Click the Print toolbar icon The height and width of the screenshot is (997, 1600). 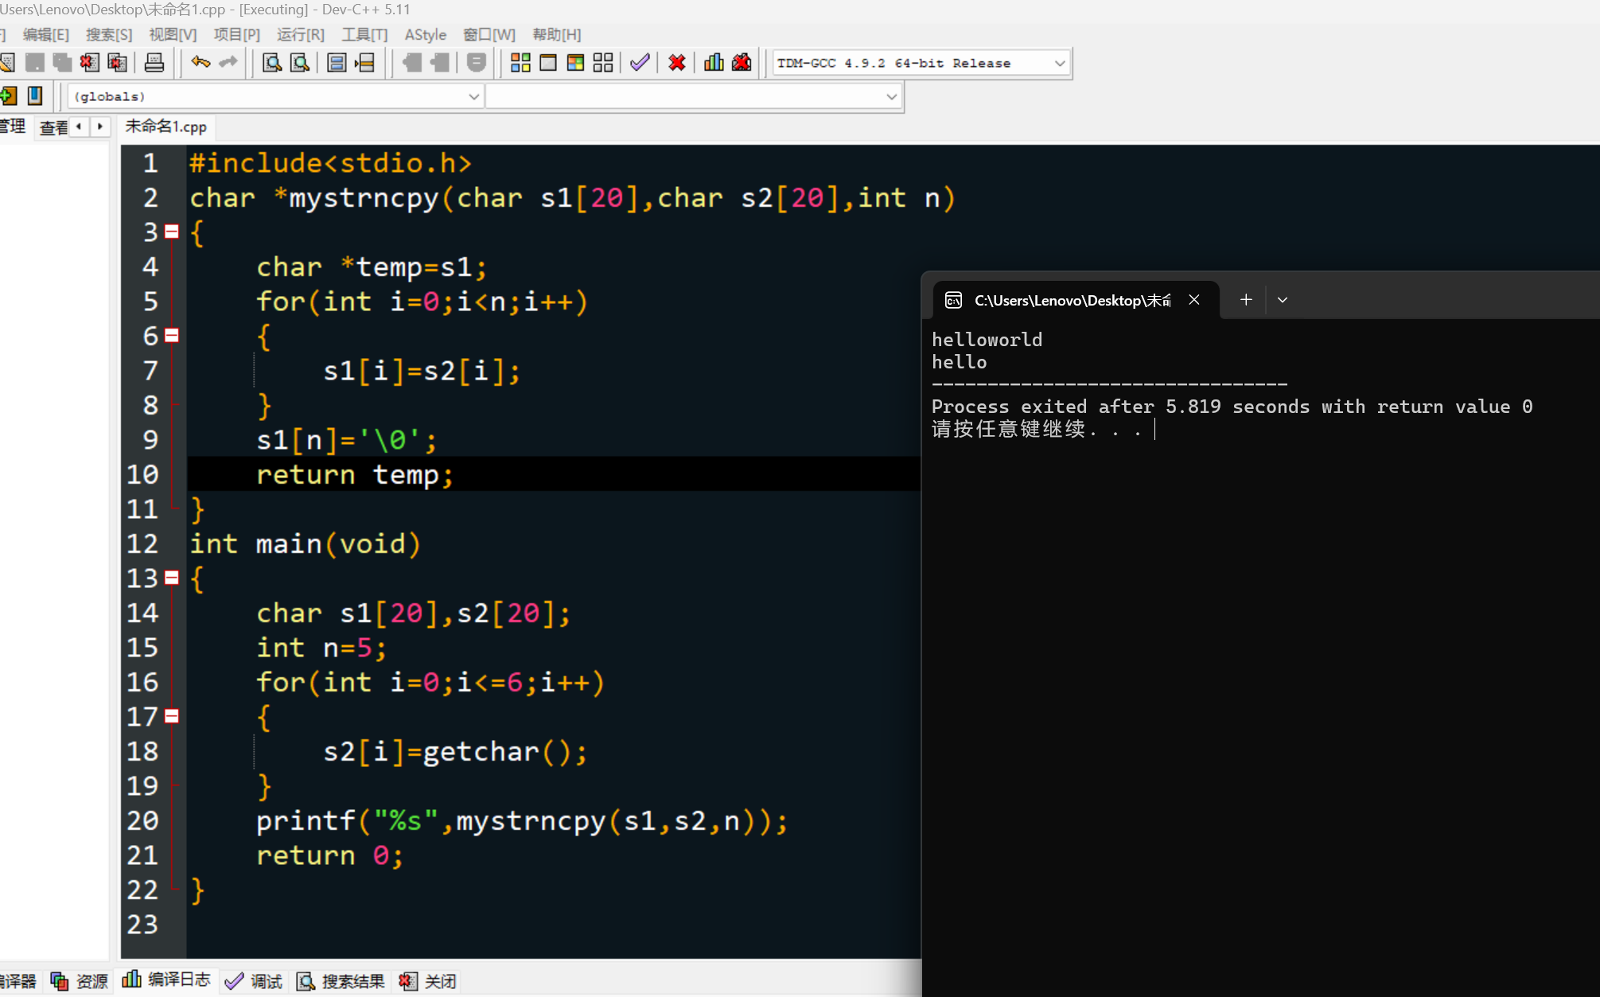[154, 63]
